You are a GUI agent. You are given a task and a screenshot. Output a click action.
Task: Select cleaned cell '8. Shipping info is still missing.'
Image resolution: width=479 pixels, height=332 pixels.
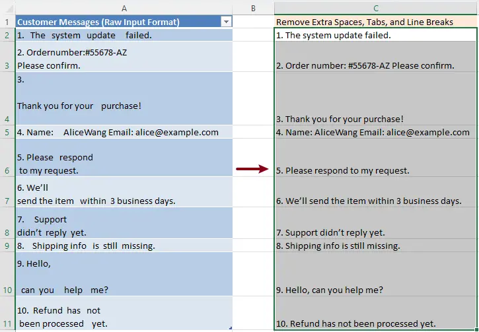pos(375,246)
